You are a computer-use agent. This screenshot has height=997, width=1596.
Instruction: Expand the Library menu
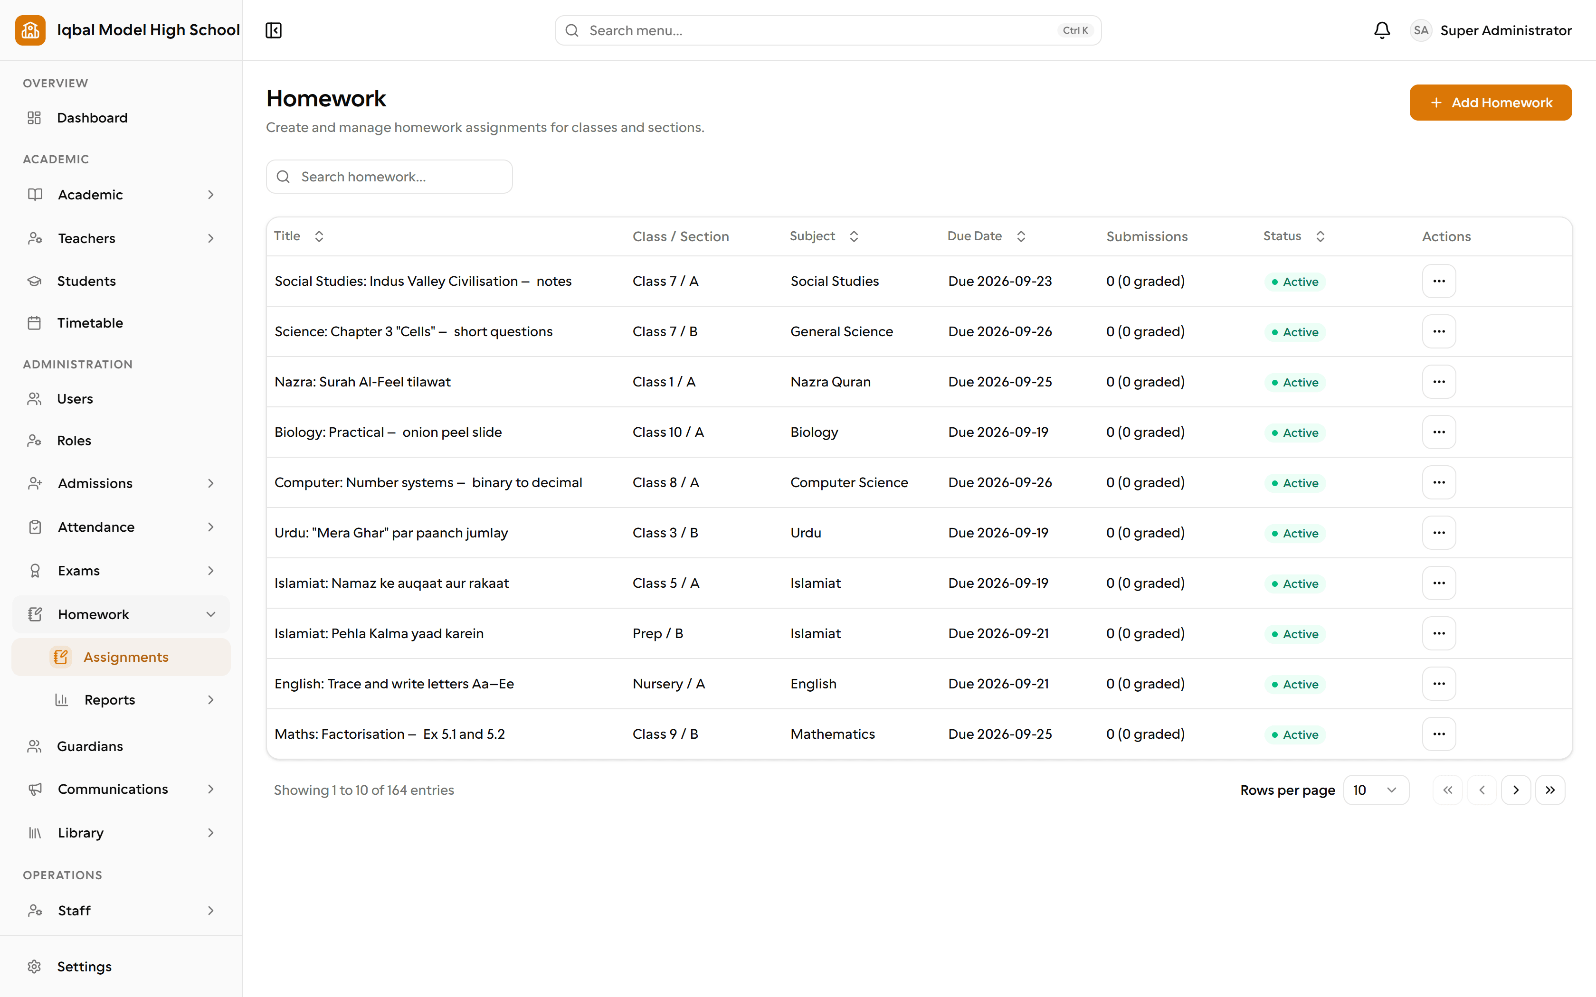[121, 833]
